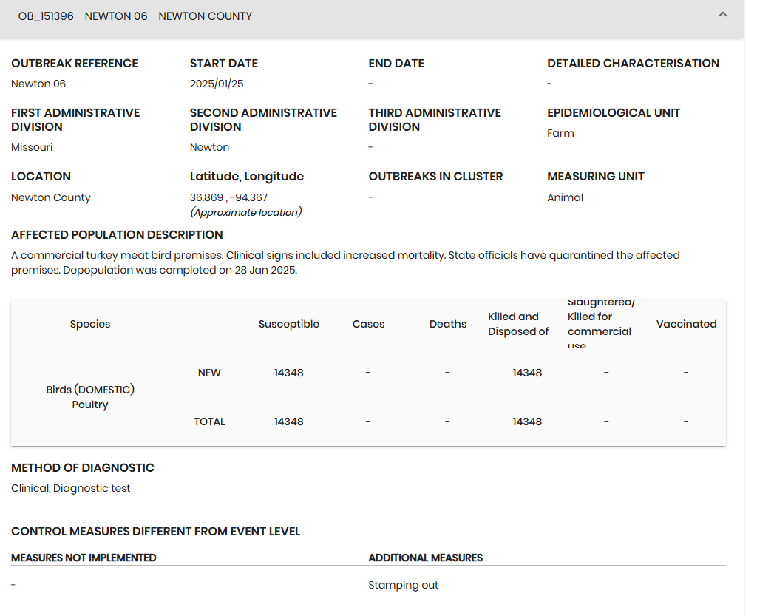Screen dimensions: 757x616
Task: Click the Newton 06 outbreak reference value
Action: pyautogui.click(x=38, y=84)
